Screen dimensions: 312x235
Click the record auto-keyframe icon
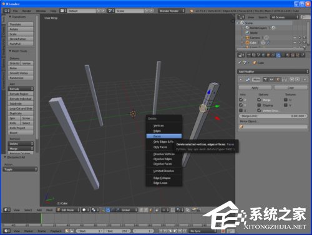[223, 231]
